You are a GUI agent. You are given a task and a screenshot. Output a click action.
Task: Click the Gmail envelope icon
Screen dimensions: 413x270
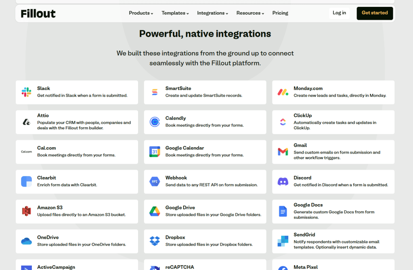(x=283, y=152)
